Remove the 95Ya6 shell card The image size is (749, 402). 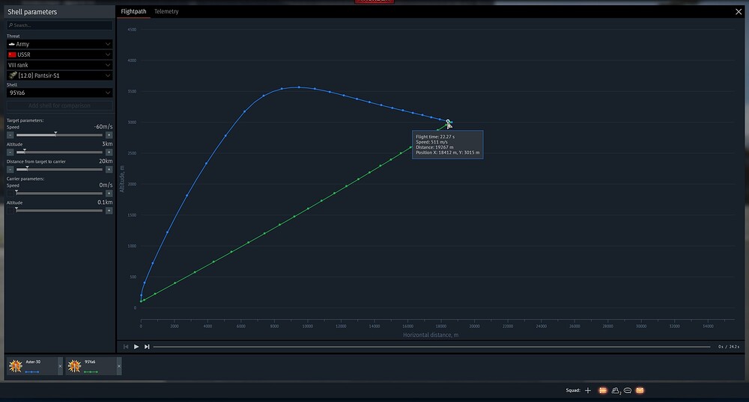(119, 366)
